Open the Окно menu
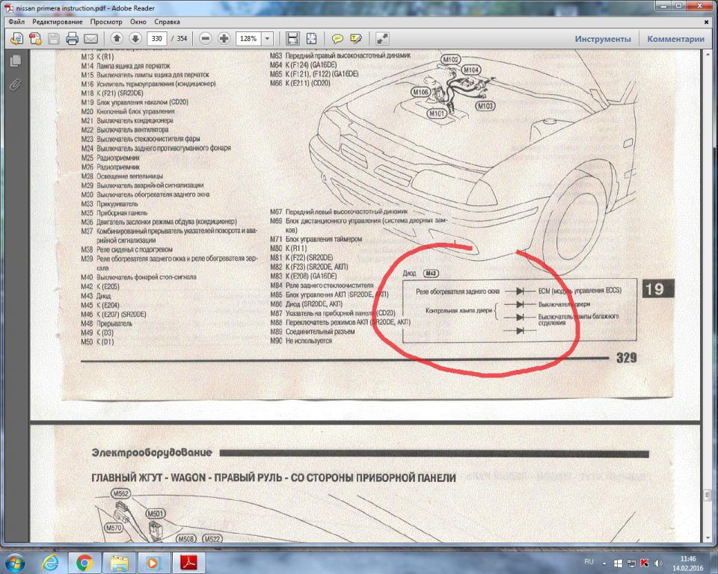Screen dimensions: 718x574 (138, 22)
